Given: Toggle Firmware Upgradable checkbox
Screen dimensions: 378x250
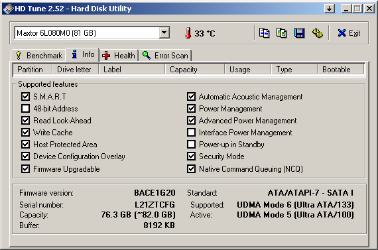Looking at the screenshot, I should point(26,168).
